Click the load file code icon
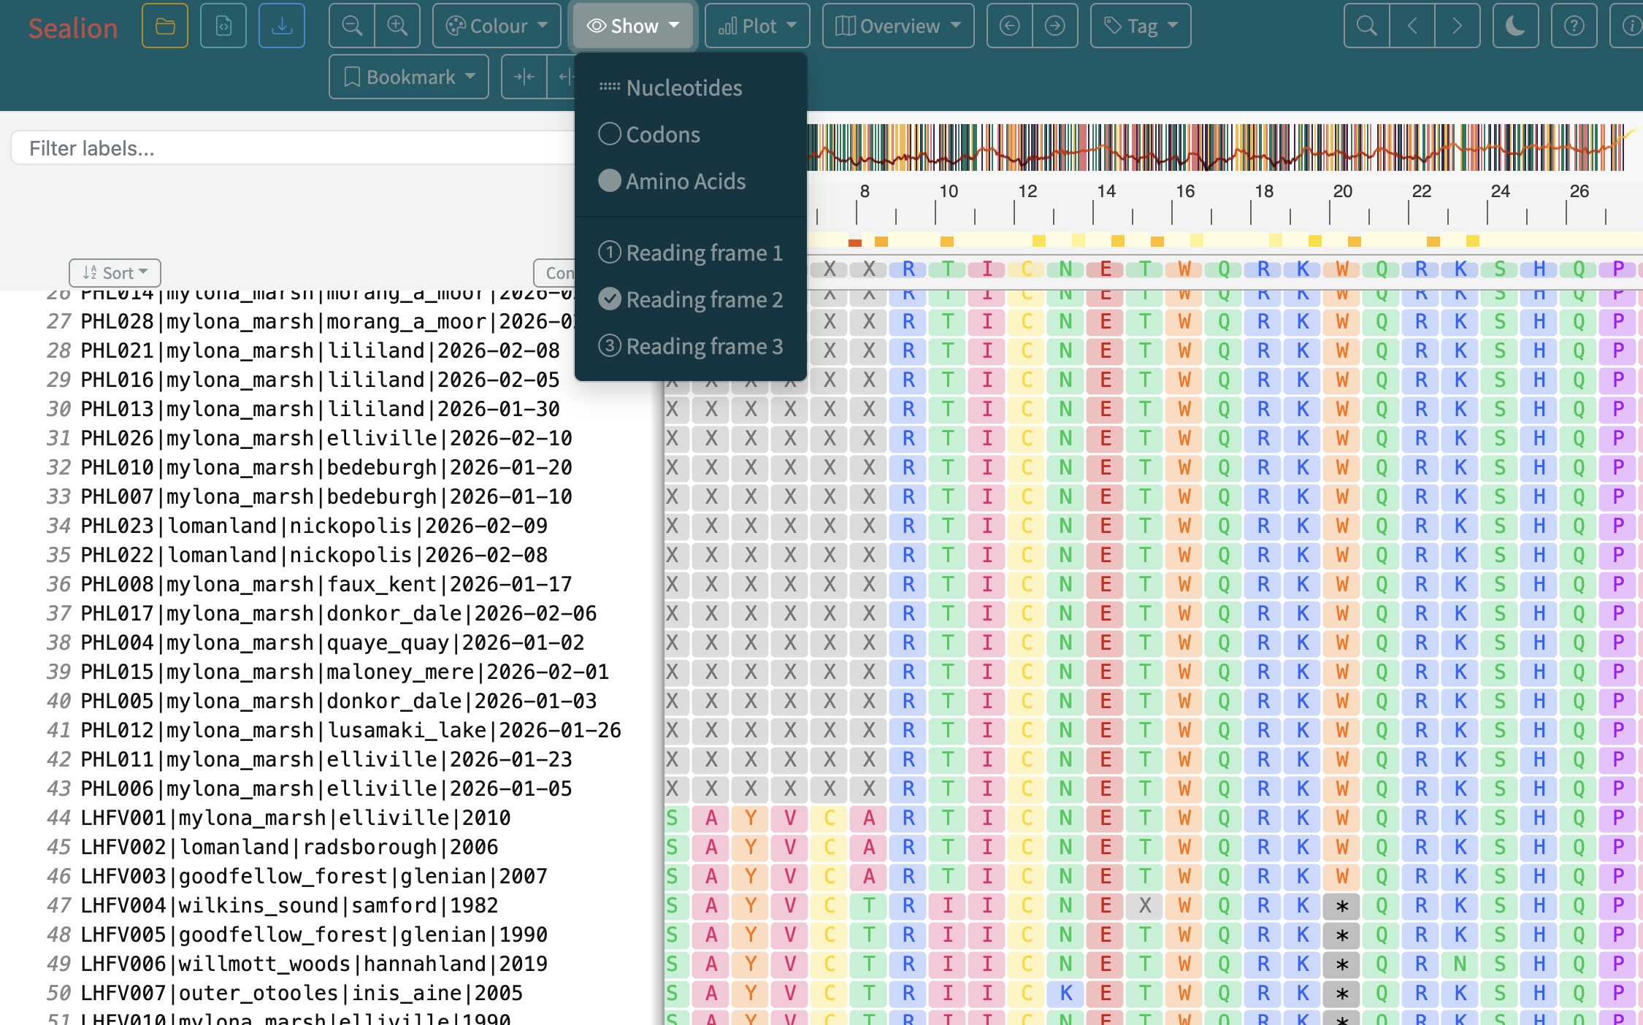 tap(223, 26)
